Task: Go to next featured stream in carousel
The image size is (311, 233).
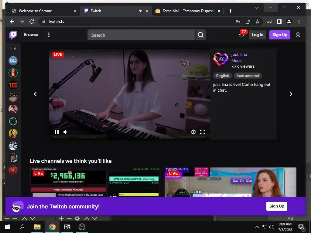Action: (x=291, y=94)
